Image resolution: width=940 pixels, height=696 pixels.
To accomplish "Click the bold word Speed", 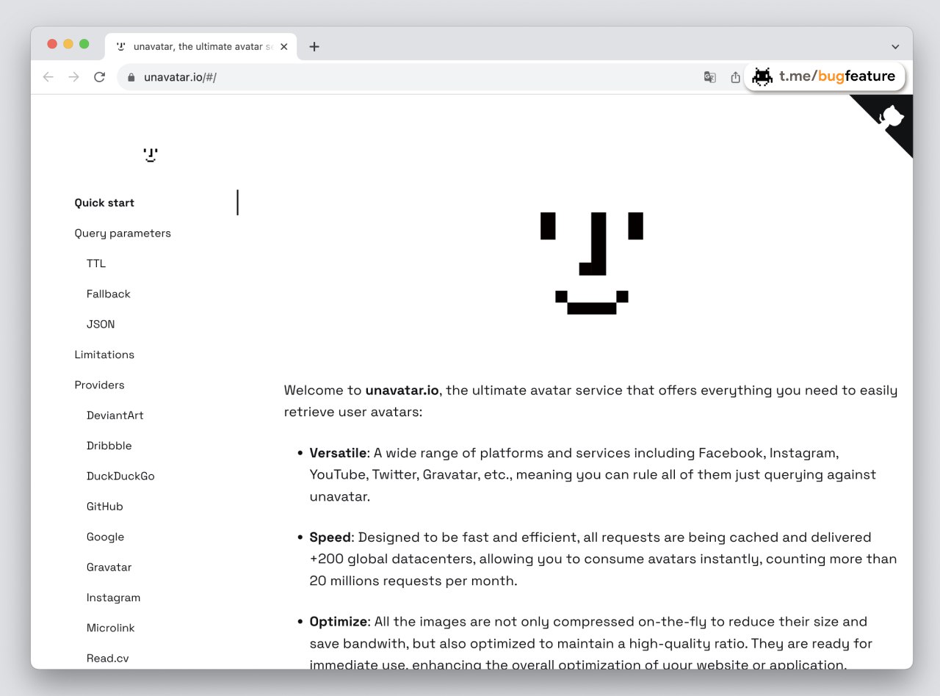I will click(x=330, y=537).
